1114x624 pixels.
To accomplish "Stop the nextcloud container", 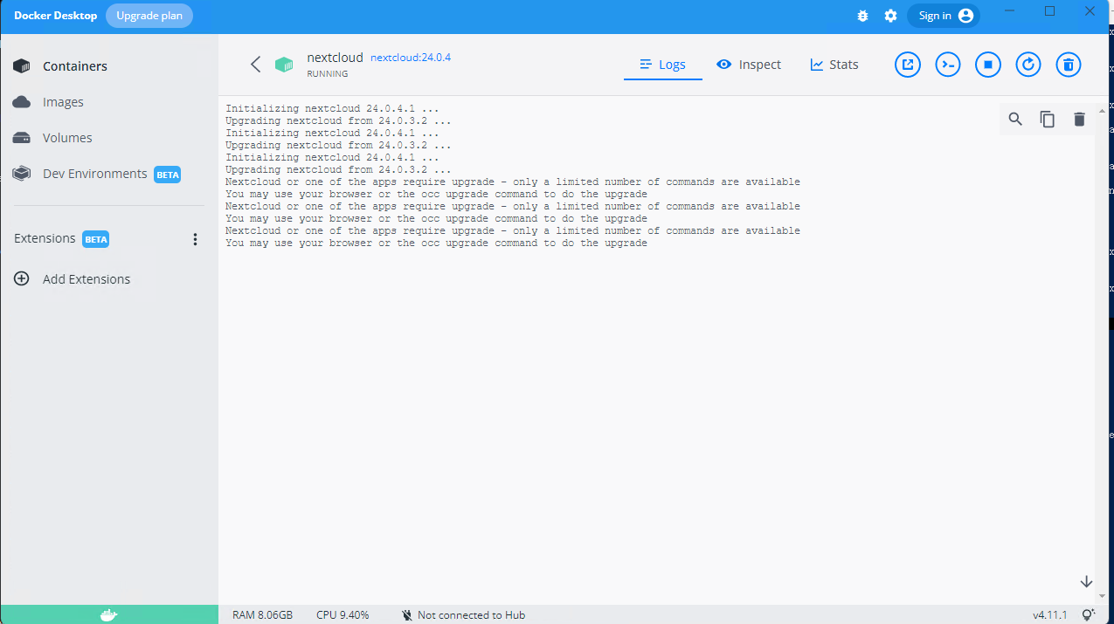I will click(987, 64).
